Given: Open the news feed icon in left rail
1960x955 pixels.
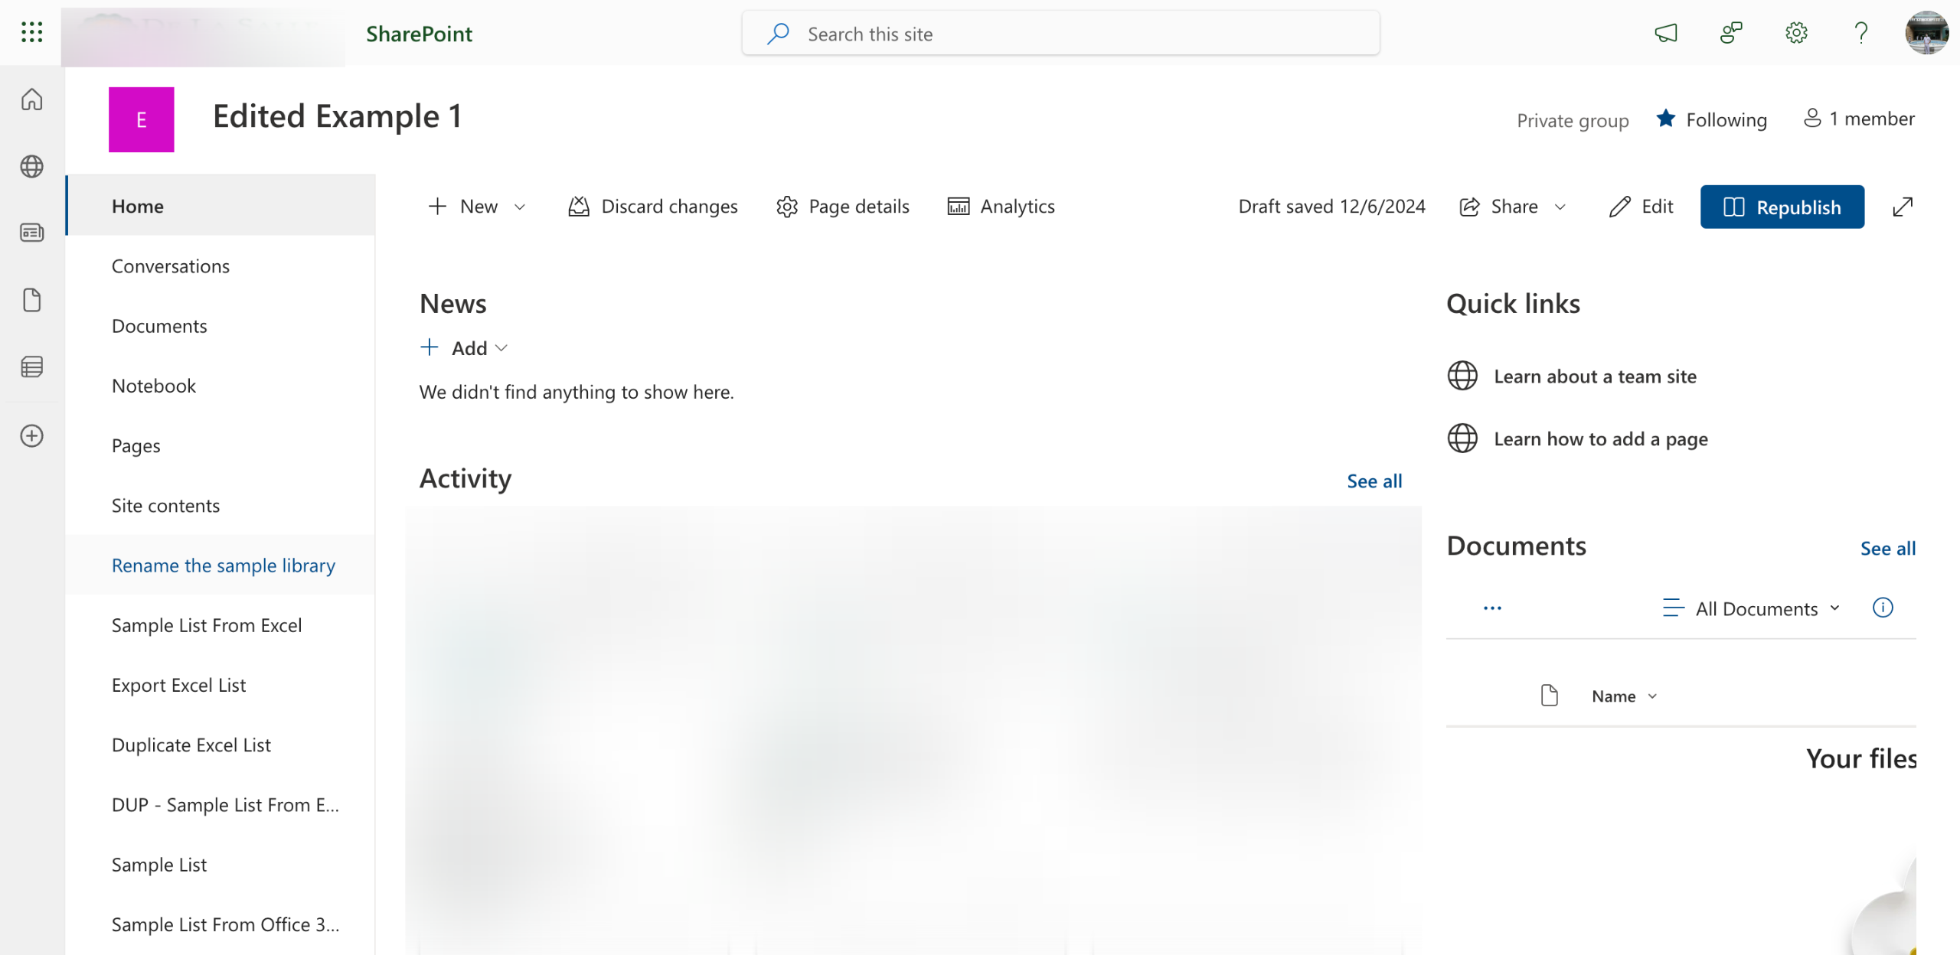Looking at the screenshot, I should pyautogui.click(x=31, y=233).
